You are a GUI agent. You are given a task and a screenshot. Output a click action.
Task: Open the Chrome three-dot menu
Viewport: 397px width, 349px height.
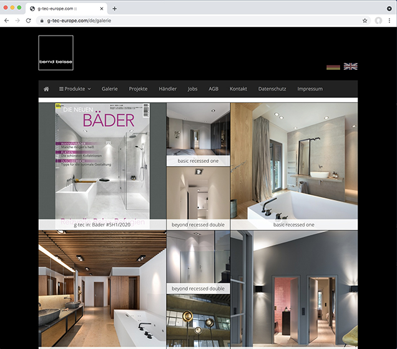click(x=390, y=21)
